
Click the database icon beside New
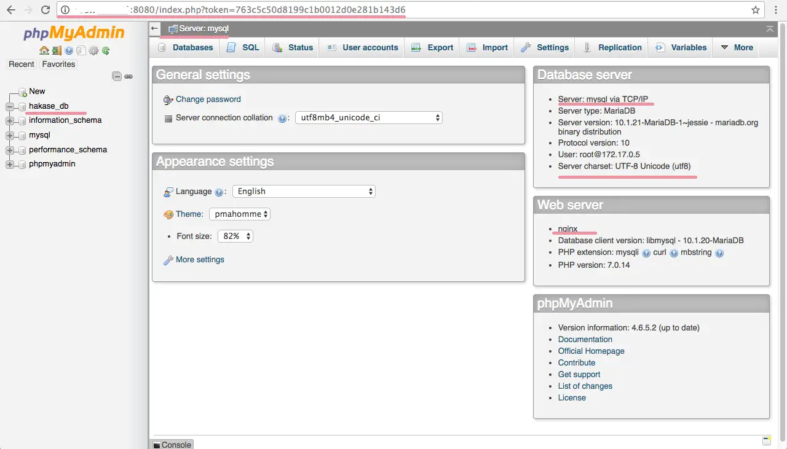(x=22, y=92)
